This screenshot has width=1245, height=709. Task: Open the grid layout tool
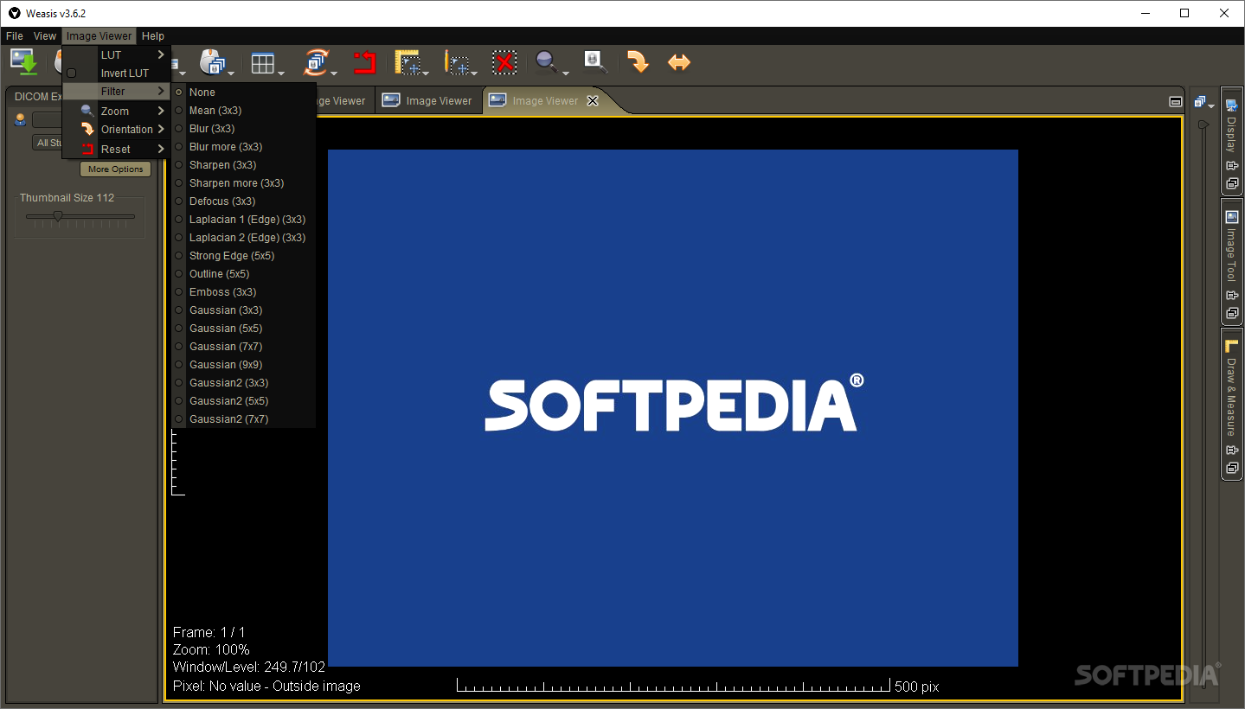(262, 63)
